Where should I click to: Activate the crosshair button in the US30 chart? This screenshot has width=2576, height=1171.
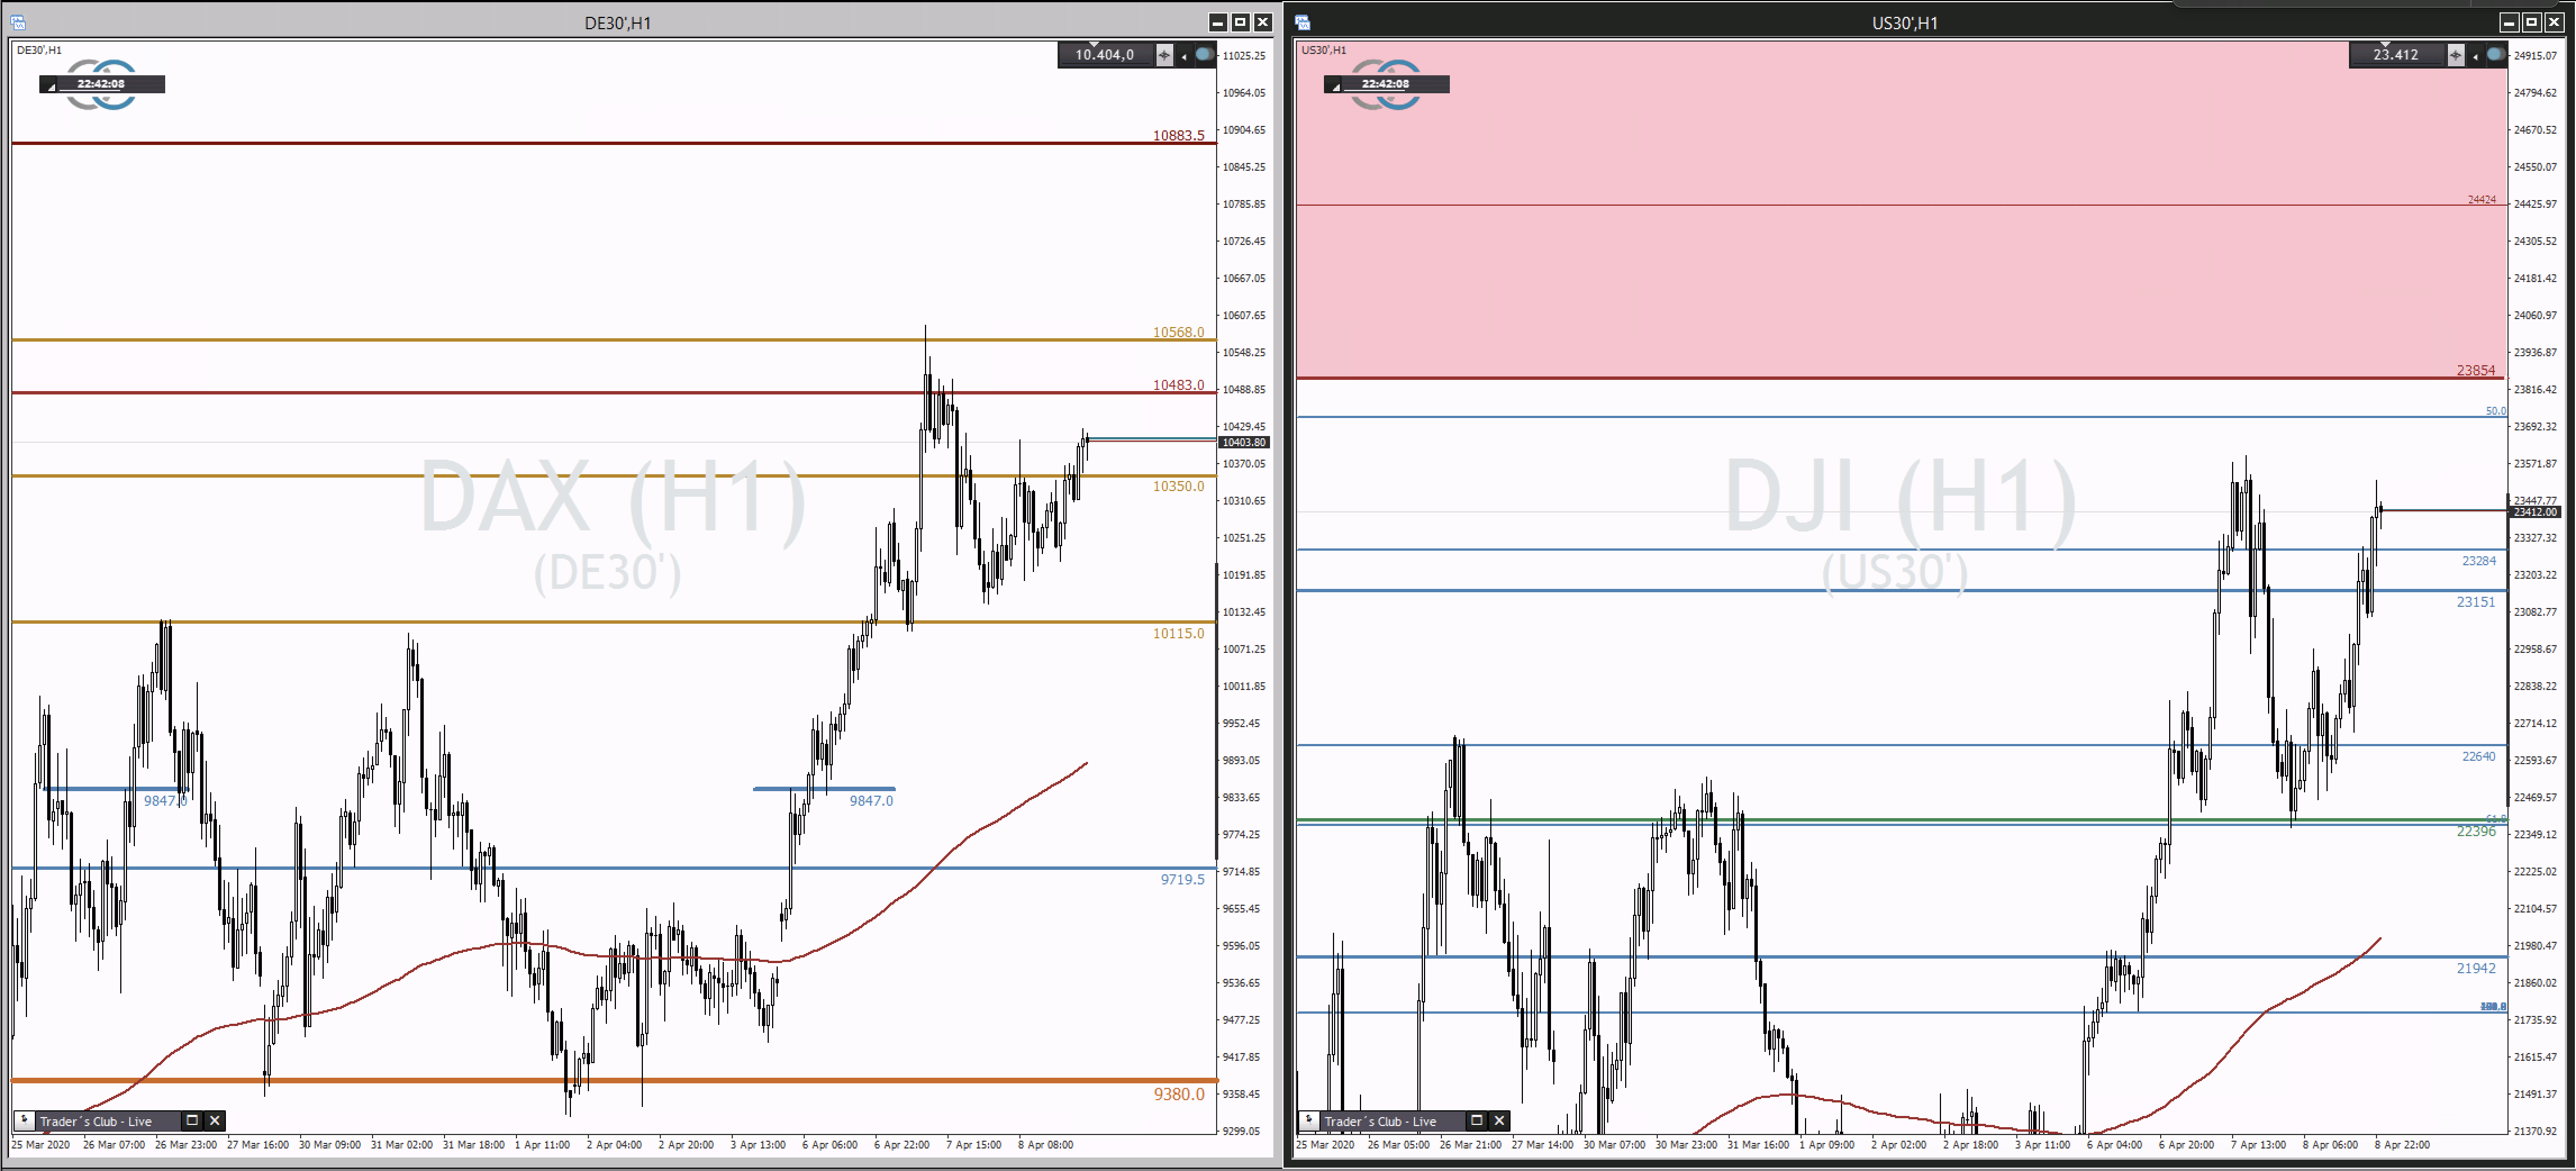(x=2456, y=55)
